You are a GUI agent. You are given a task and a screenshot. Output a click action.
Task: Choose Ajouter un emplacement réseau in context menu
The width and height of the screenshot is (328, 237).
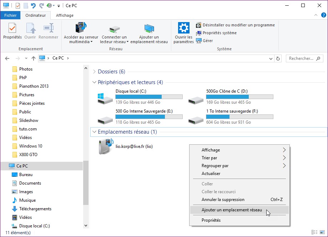[x=231, y=210]
